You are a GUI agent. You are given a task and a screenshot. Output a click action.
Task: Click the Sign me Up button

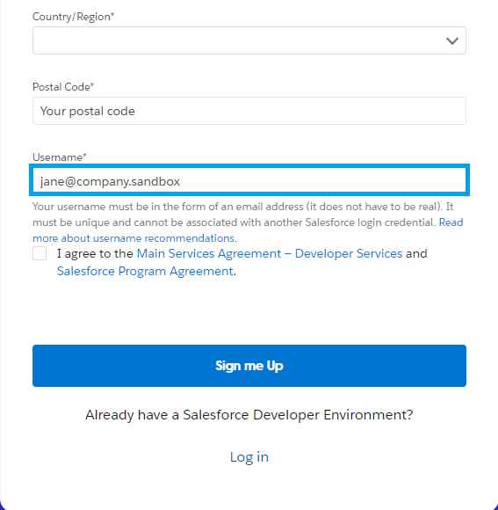tap(249, 366)
